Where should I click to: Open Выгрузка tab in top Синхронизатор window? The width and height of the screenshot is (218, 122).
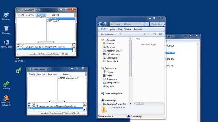(41, 15)
